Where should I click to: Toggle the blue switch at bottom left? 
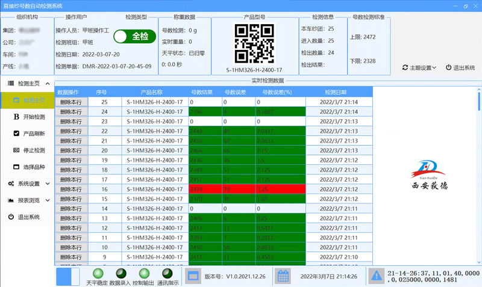(67, 276)
